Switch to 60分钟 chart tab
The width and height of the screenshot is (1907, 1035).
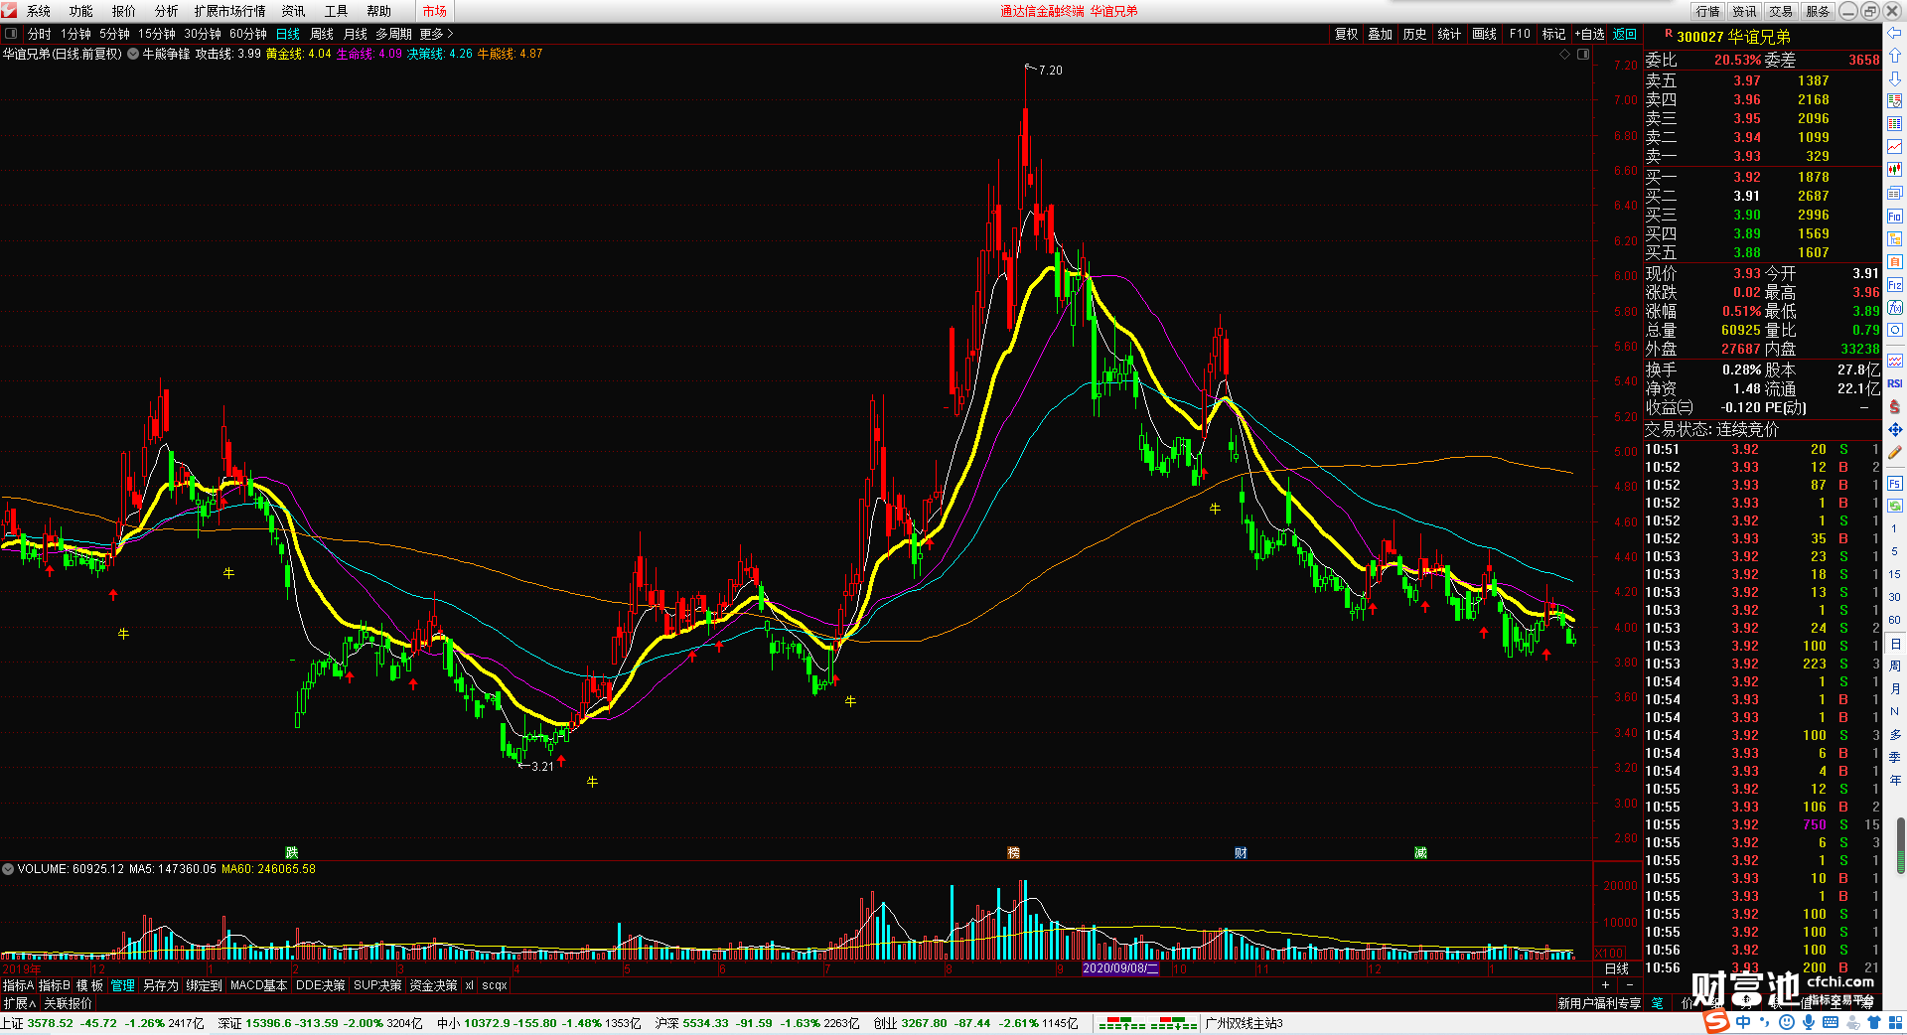(248, 34)
